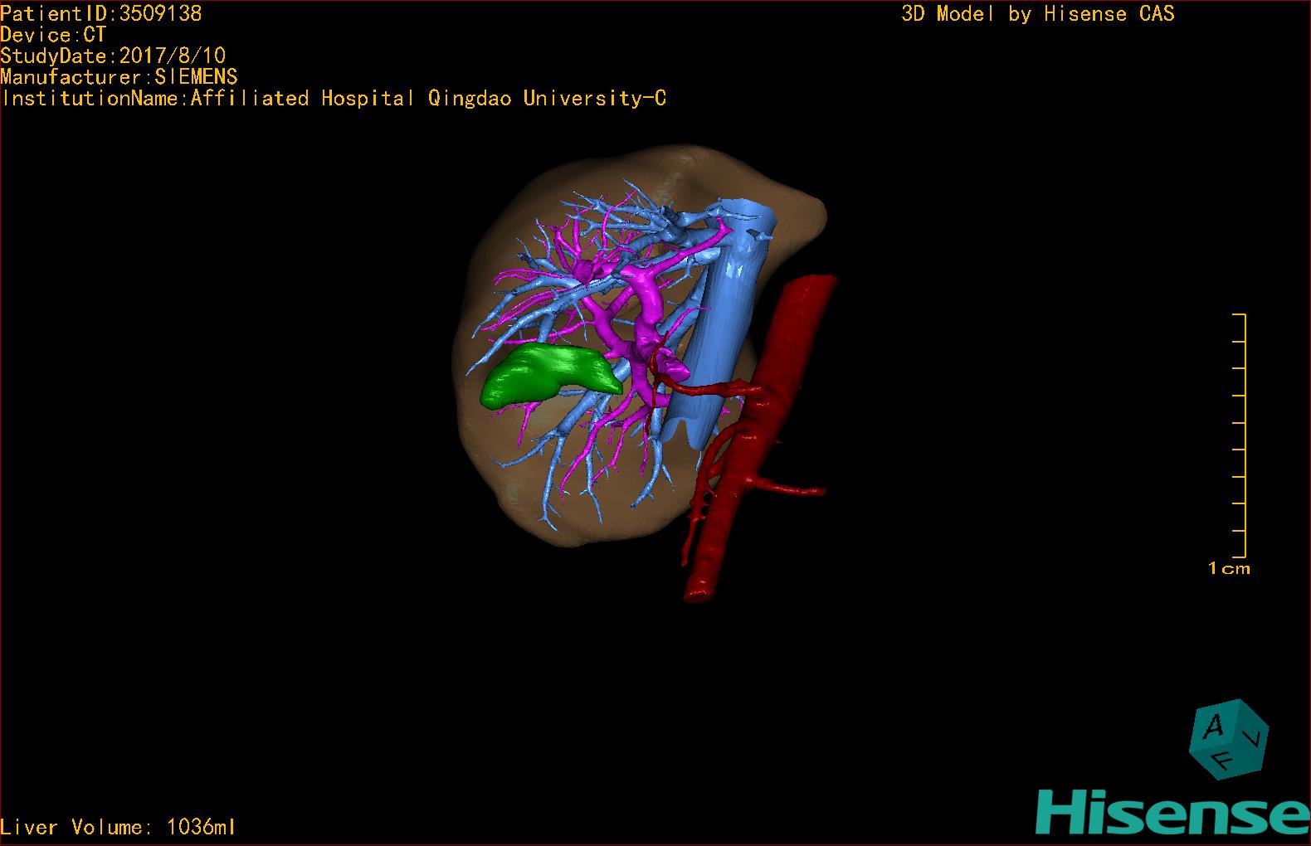Click the InstitutionName text line

[334, 98]
